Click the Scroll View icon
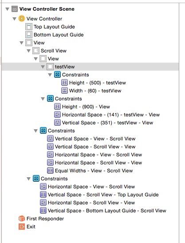This screenshot has height=243, width=185. point(36,51)
